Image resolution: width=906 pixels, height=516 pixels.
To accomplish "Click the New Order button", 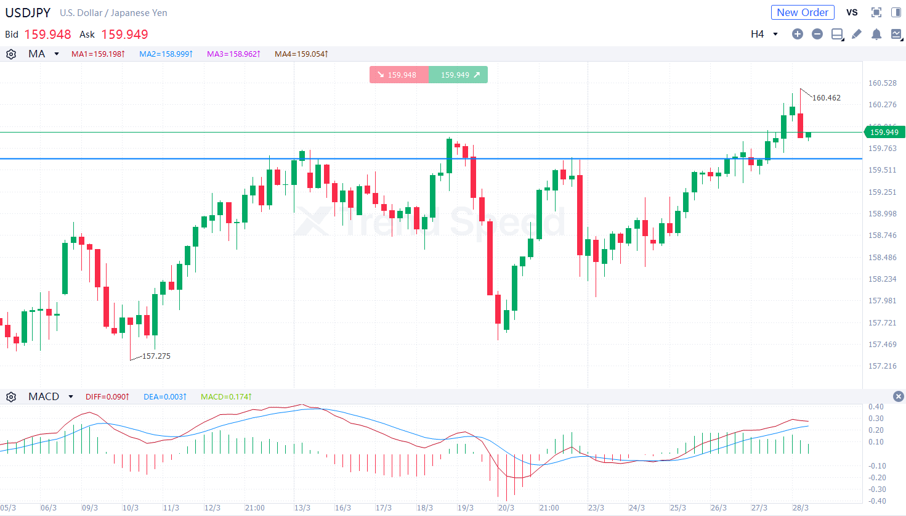I will point(803,12).
